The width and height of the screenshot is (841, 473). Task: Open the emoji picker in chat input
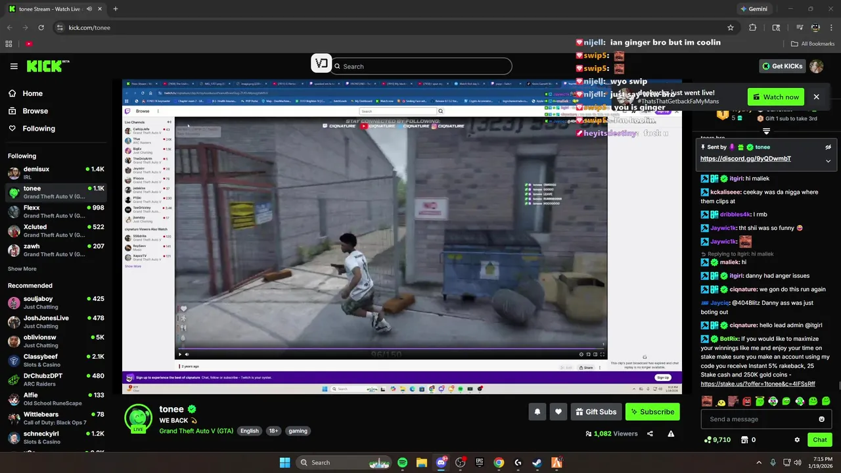point(821,419)
